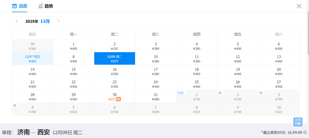The width and height of the screenshot is (309, 138).
Task: Select the 12/07 周日 date cell
Action: [x=33, y=59]
